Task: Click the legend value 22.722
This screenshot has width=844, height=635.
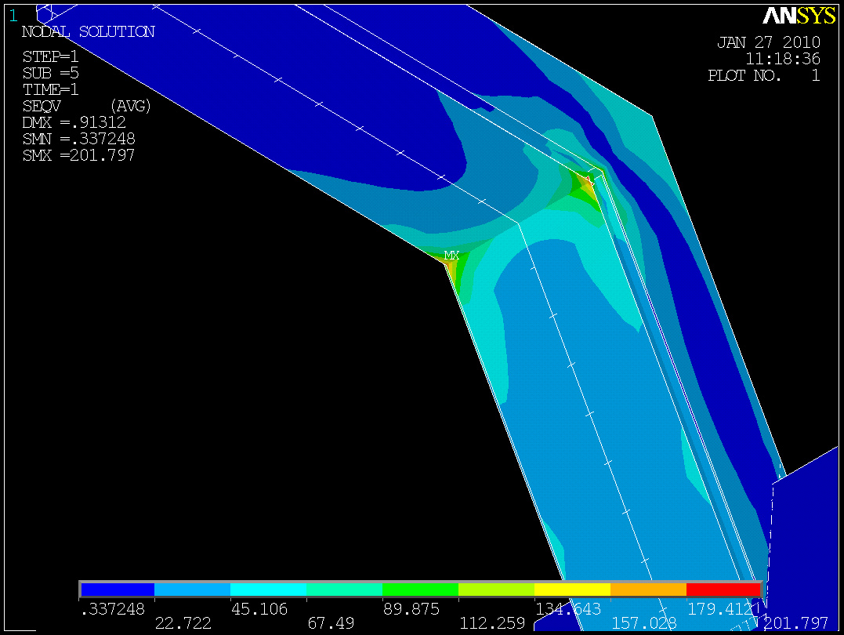Action: [183, 623]
